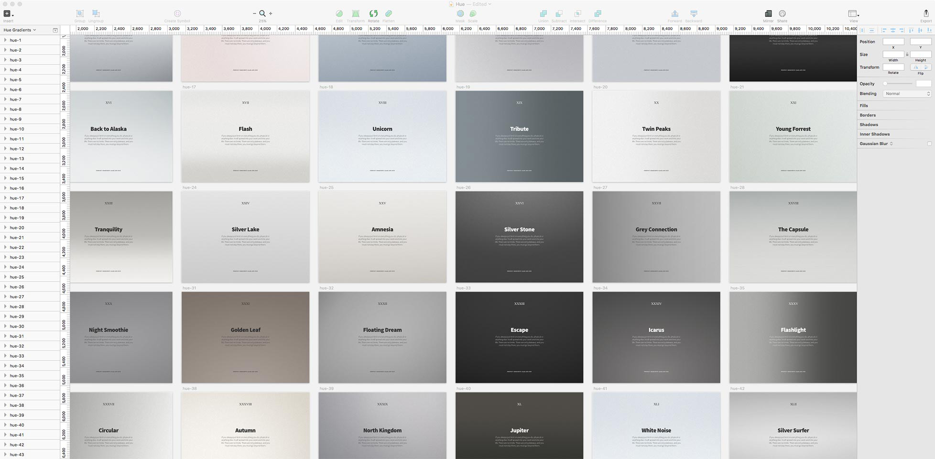The image size is (935, 459).
Task: Click the Ungroup toolbar icon
Action: pyautogui.click(x=96, y=13)
